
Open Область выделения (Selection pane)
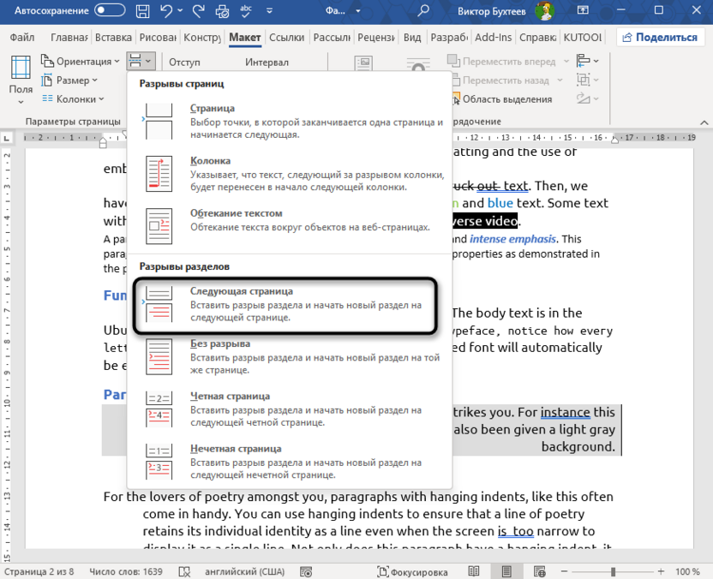(x=509, y=98)
